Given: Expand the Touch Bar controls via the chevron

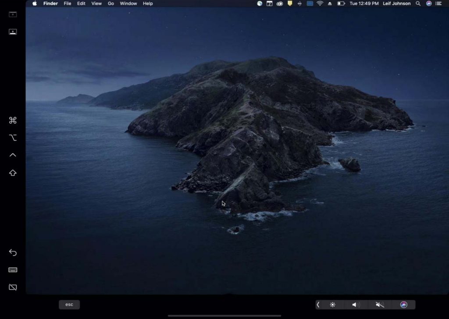Looking at the screenshot, I should pyautogui.click(x=318, y=304).
